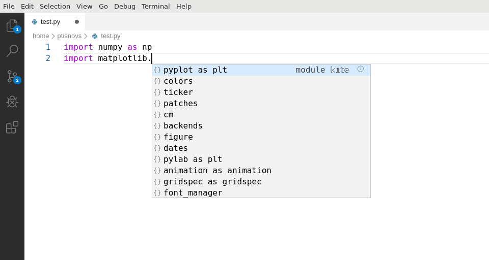Pick the font_manager suggestion

click(261, 193)
